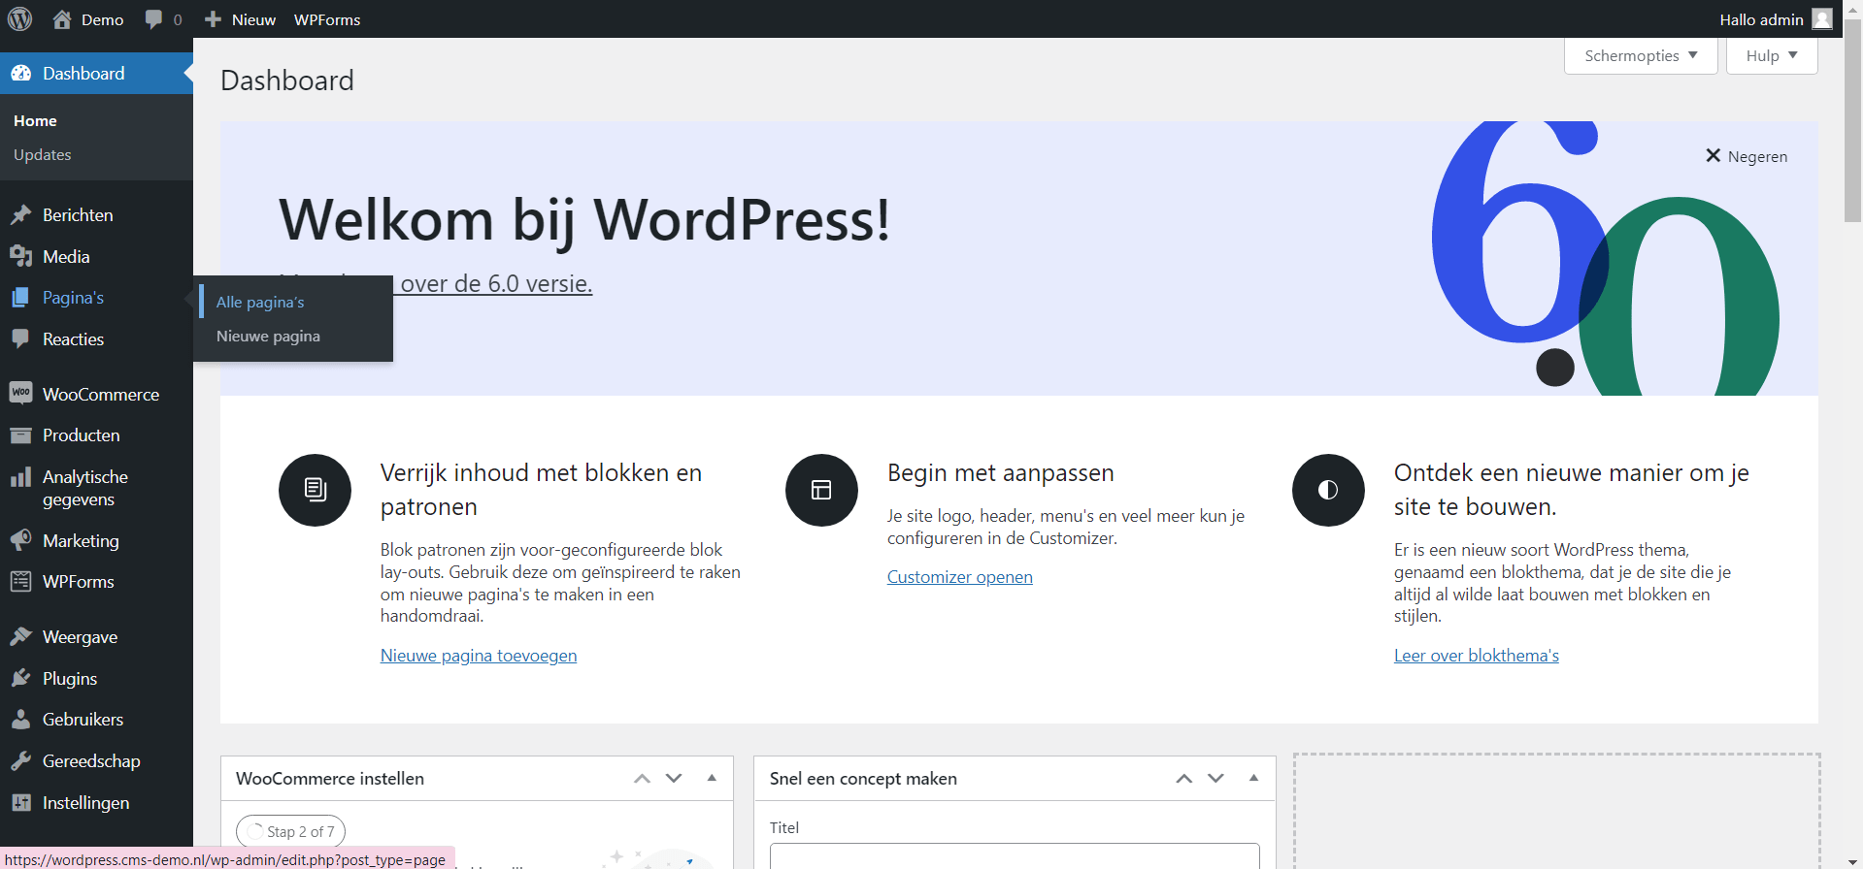Viewport: 1864px width, 869px height.
Task: Open the Berichten menu label
Action: 78,215
